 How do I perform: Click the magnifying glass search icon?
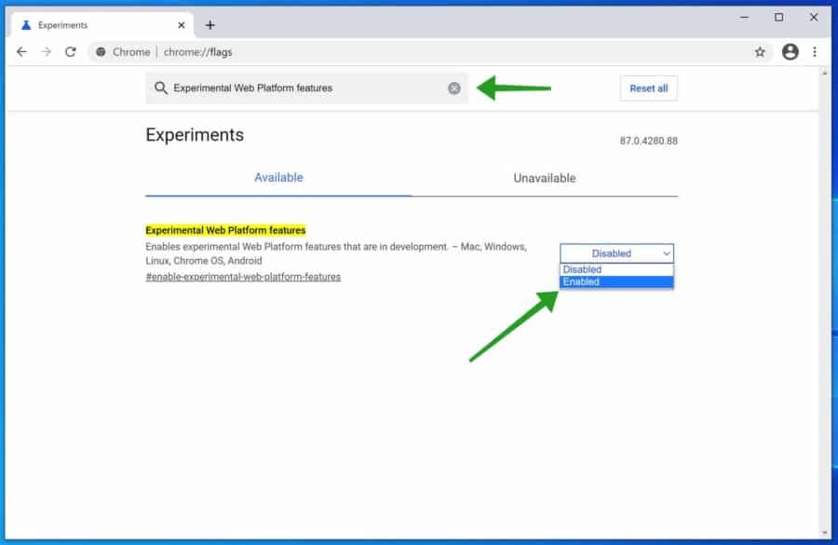(159, 88)
